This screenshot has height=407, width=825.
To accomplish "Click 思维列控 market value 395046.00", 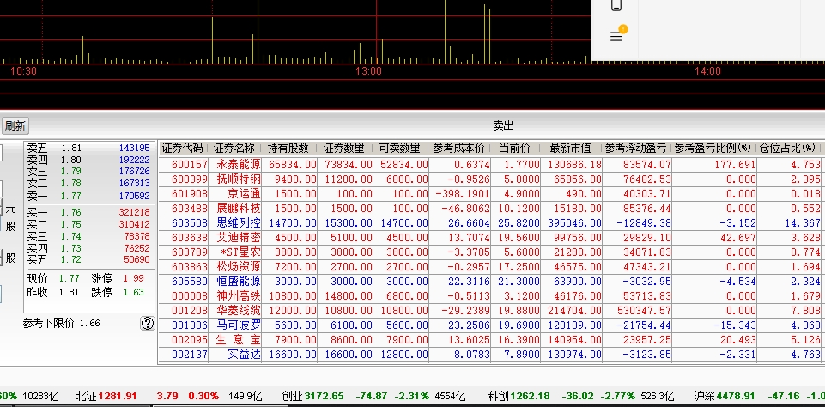I will pos(574,223).
